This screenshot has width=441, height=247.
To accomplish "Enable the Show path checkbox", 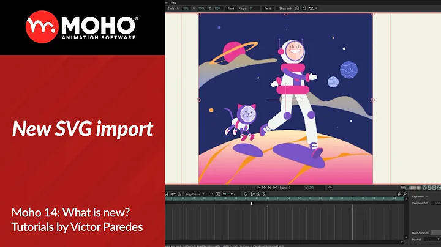I will 277,9.
